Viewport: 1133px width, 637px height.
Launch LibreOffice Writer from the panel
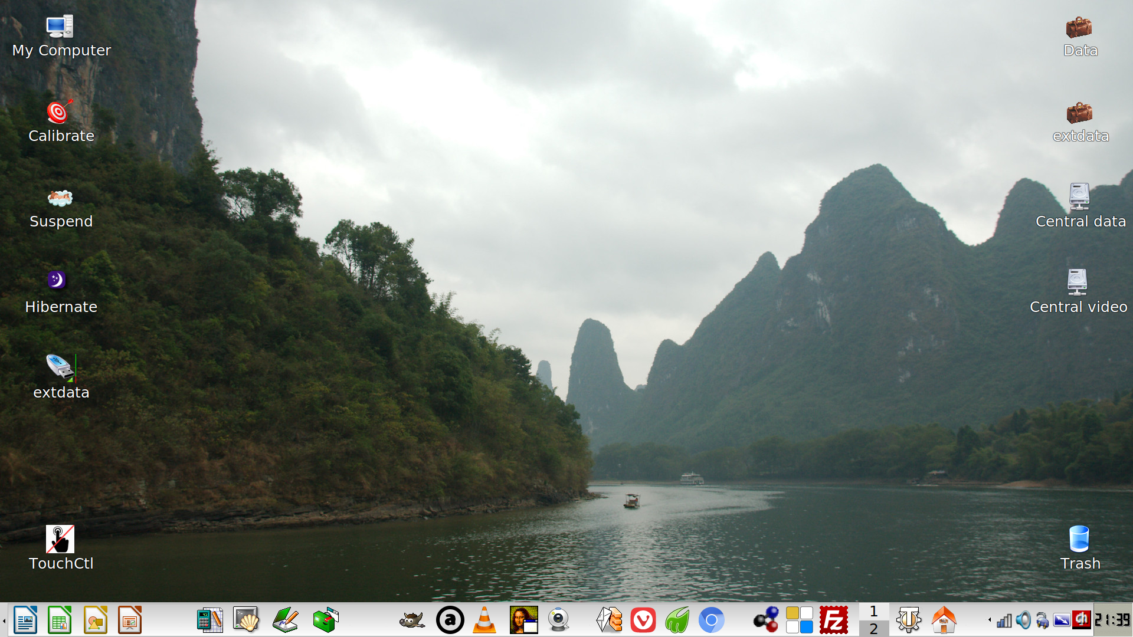[x=25, y=620]
